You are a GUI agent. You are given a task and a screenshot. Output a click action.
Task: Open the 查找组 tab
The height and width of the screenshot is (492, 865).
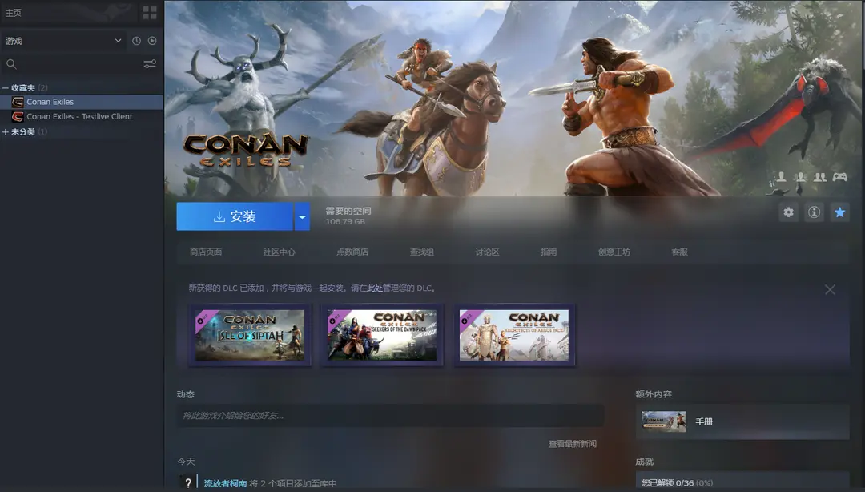coord(422,252)
